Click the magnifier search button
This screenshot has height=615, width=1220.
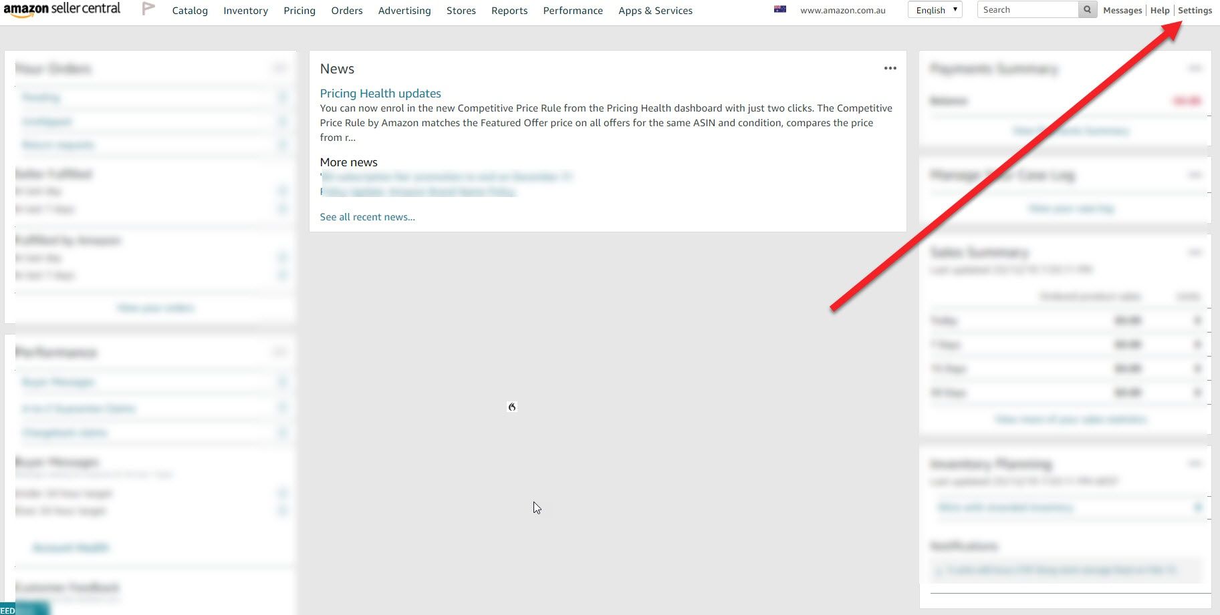coord(1088,9)
